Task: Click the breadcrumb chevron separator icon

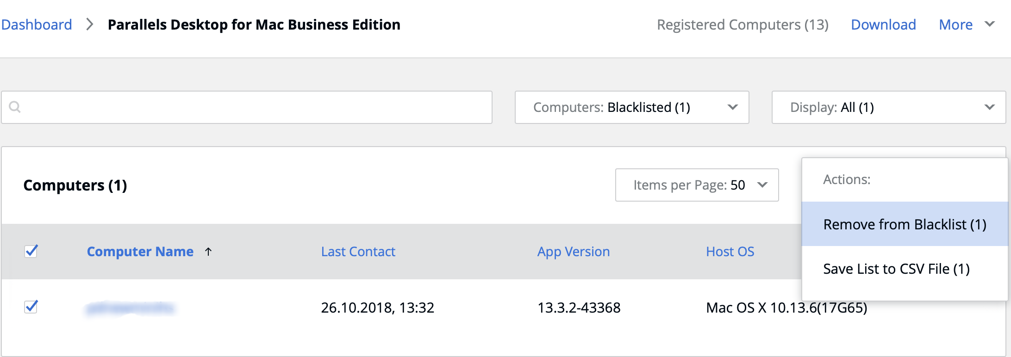Action: coord(90,25)
